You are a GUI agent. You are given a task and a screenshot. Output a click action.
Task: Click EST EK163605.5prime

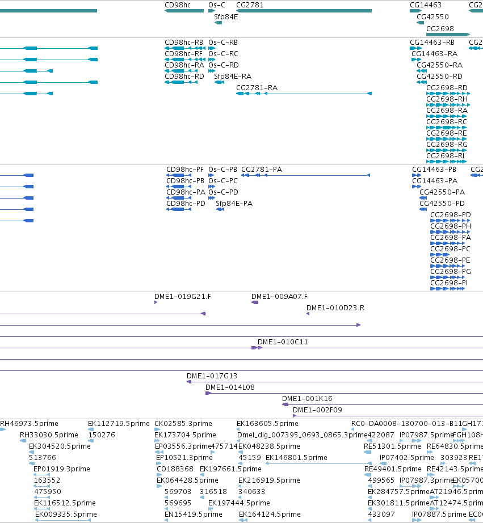pos(267,424)
